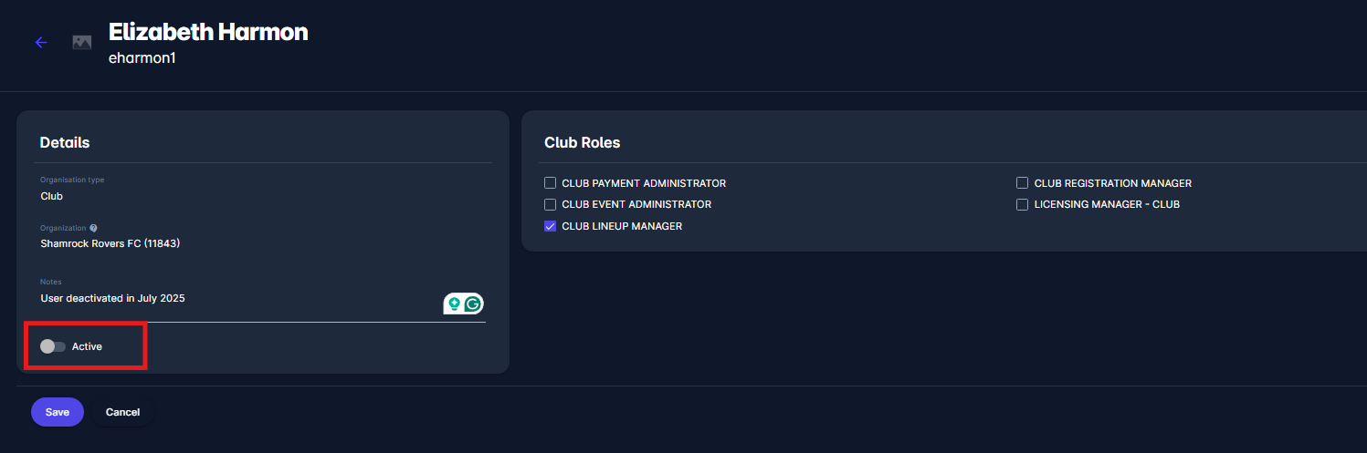Click the profile image placeholder icon
Screen dimensions: 1367x453
82,42
